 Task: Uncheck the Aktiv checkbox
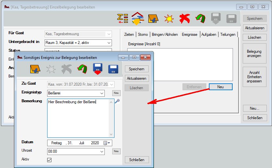49,160
